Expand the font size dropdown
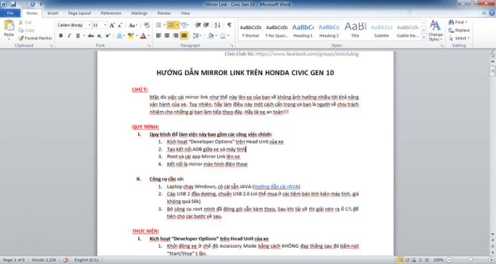Screen dimensions: 496x264 pos(105,25)
